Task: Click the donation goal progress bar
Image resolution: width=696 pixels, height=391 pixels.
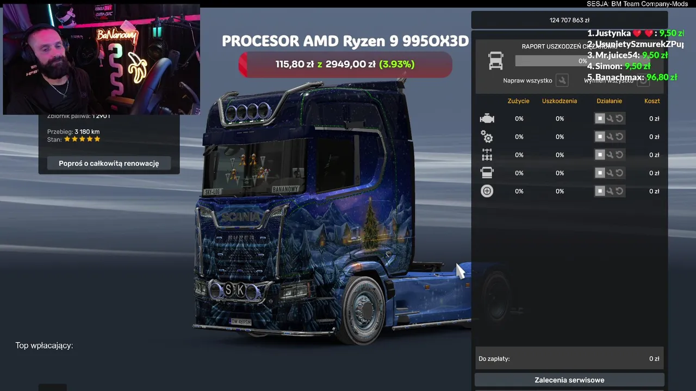Action: (x=345, y=64)
